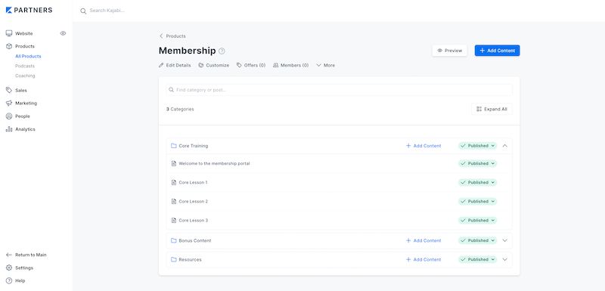Expand the Bonus Content category chevron
This screenshot has width=605, height=291.
pos(504,240)
